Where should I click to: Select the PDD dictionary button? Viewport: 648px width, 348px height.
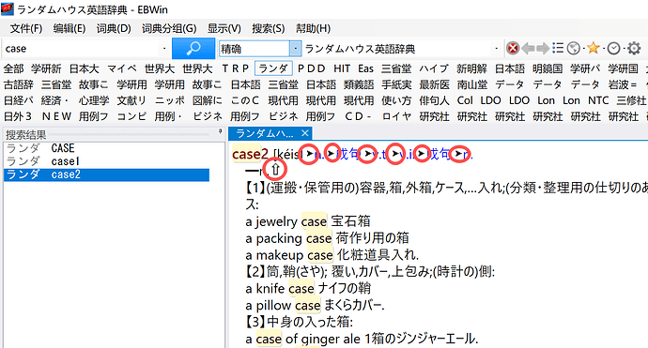tap(311, 68)
